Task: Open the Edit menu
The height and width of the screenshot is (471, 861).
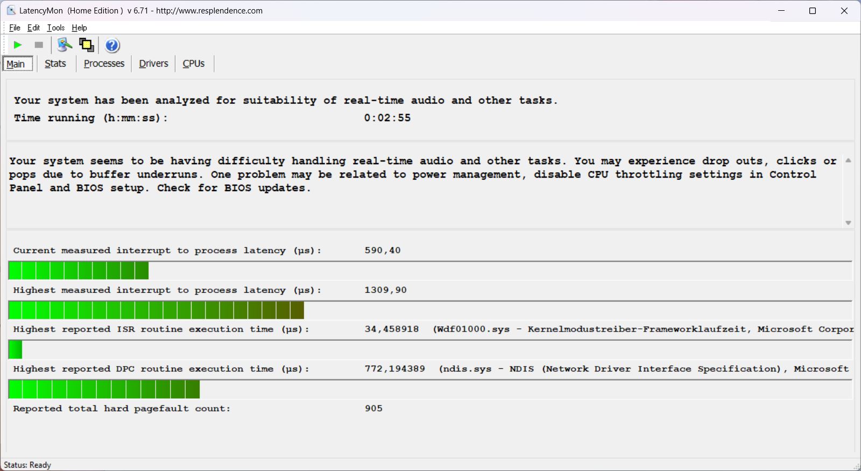Action: pyautogui.click(x=33, y=28)
